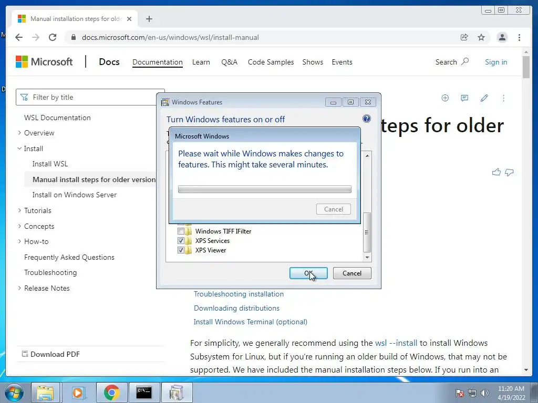
Task: Open Troubleshooting in the sidebar
Action: [50, 272]
